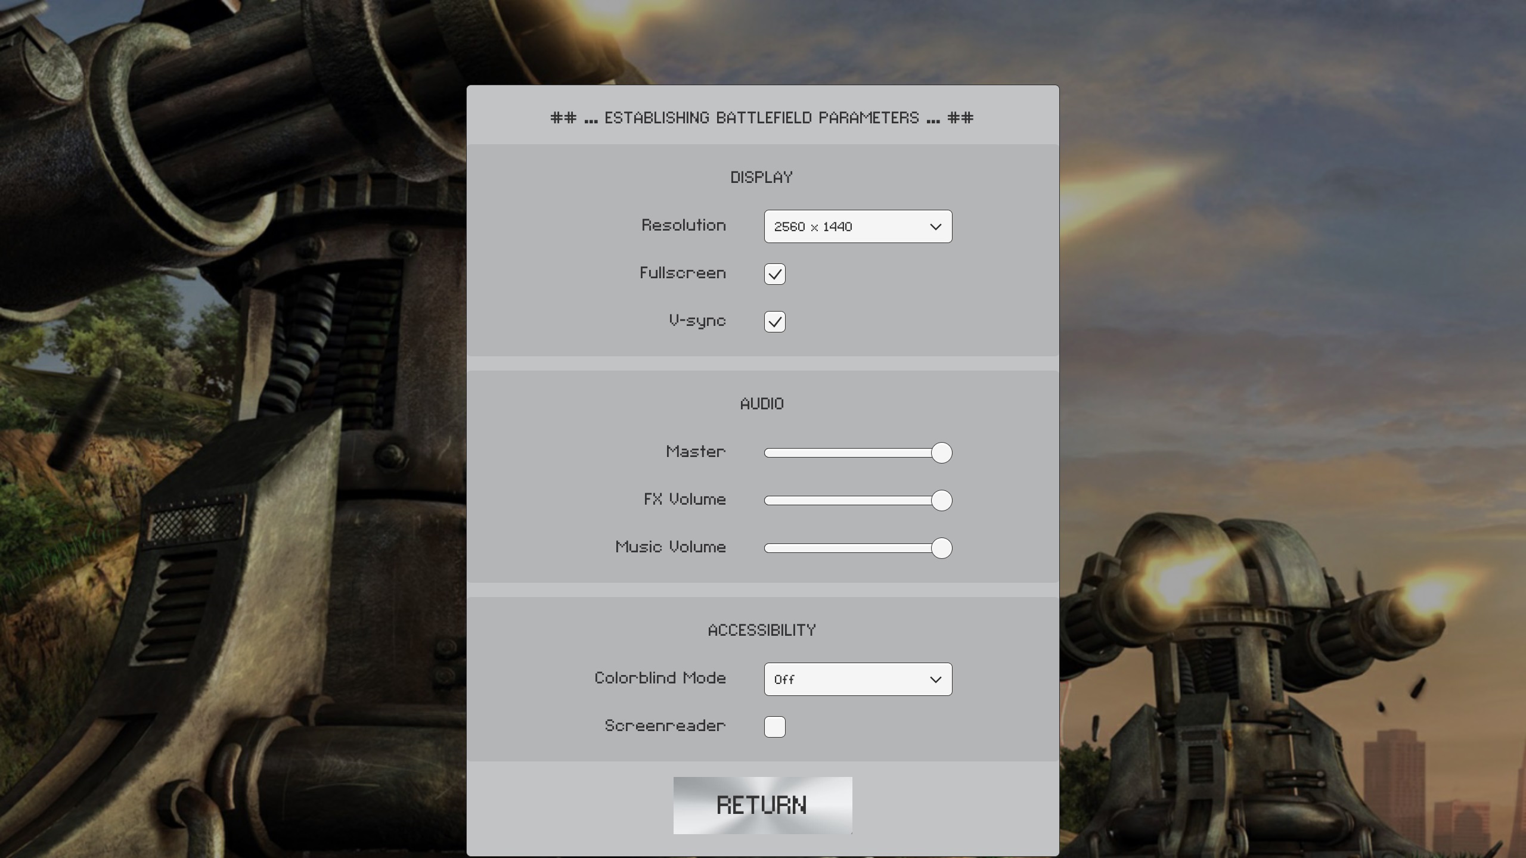Click the chevron arrow in Resolution box
The width and height of the screenshot is (1526, 858).
[935, 227]
